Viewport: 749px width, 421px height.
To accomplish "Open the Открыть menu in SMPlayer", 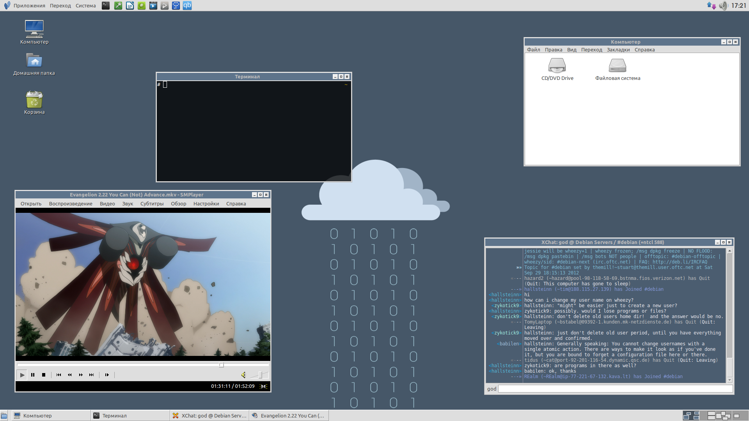I will [31, 204].
